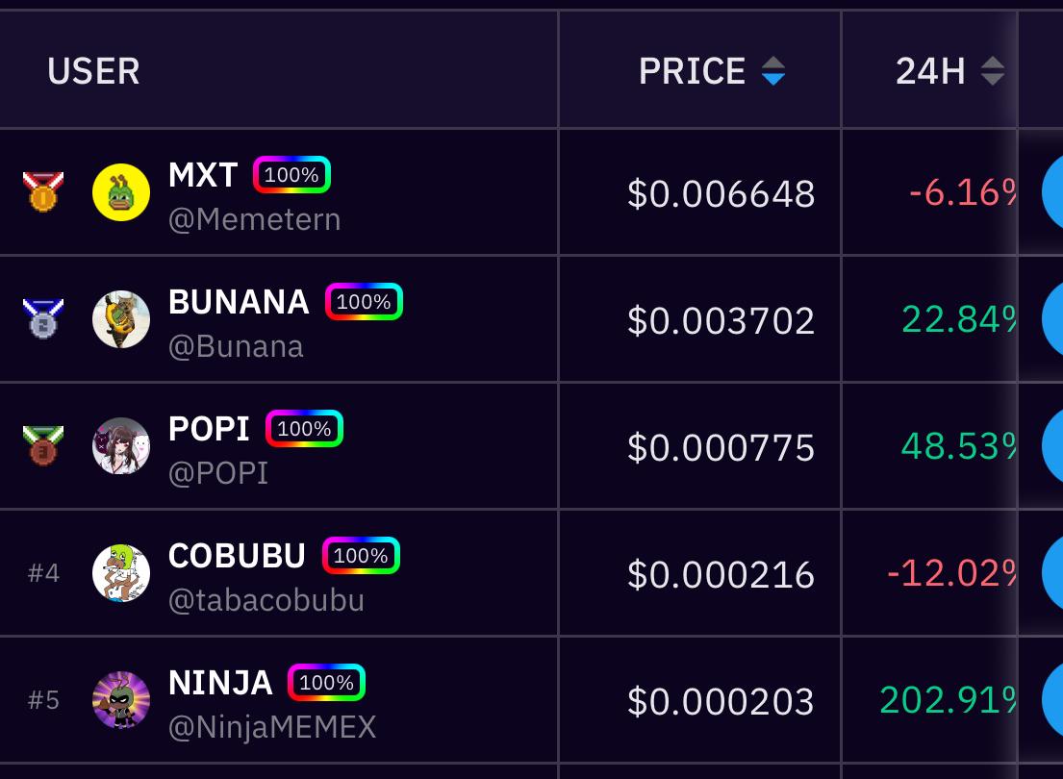
Task: Open POPI's anime avatar
Action: pos(121,446)
